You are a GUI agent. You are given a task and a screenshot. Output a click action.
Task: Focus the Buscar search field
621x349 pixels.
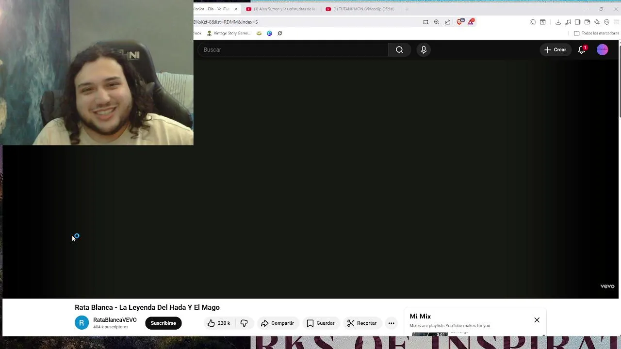[x=293, y=50]
